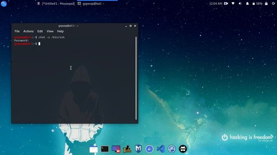Screen dimensions: 277x155
Task: Click the chsh -s /bin/zsh command text
Action: (52, 37)
